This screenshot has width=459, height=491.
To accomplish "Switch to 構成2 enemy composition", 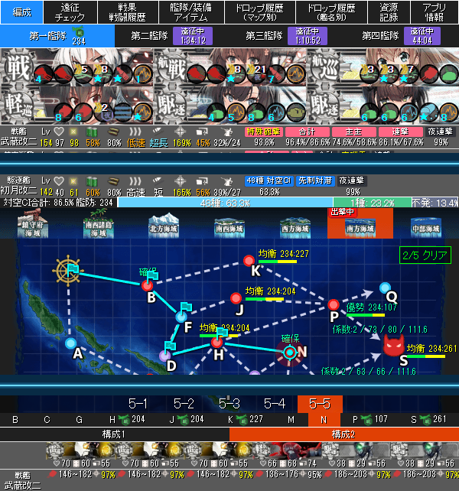I will tap(344, 434).
